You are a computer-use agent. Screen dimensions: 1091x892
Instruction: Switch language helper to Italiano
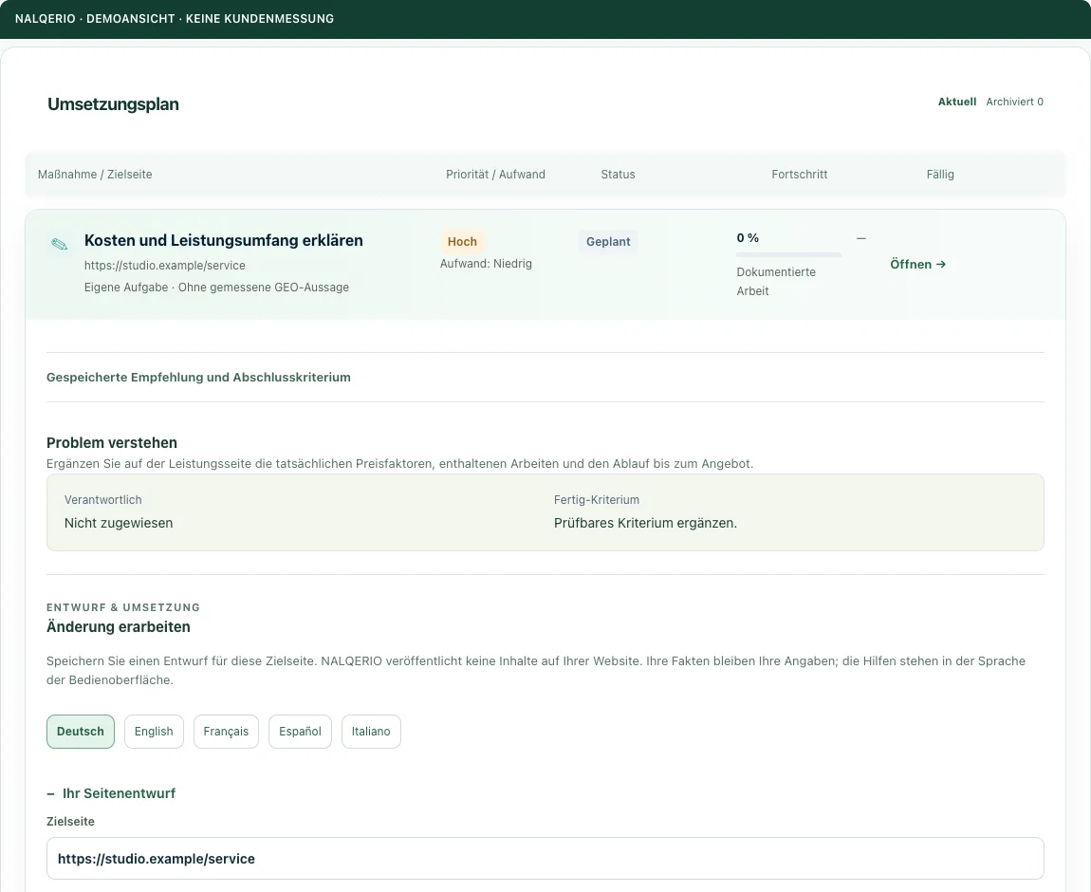(x=371, y=732)
